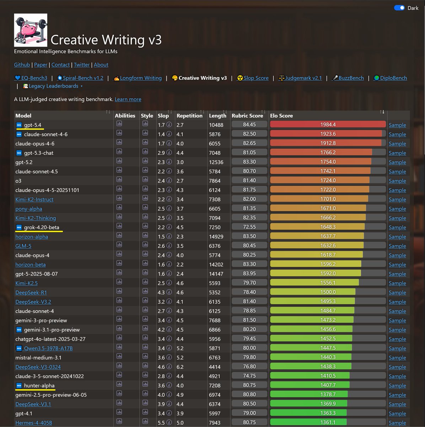Screen dimensions: 425x427
Task: Switch to Longform Writing tab
Action: [137, 78]
